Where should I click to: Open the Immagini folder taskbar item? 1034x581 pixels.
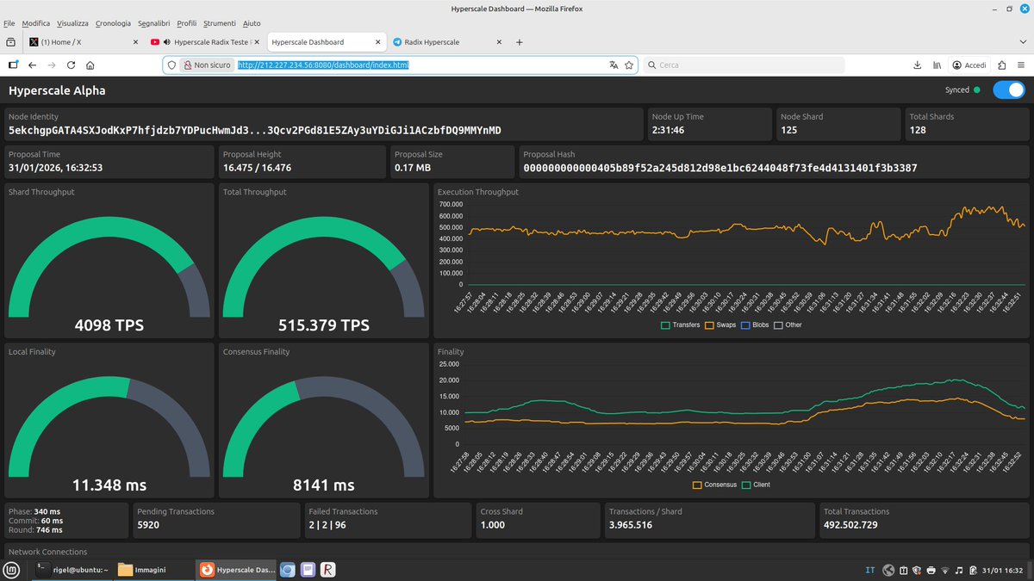point(153,570)
